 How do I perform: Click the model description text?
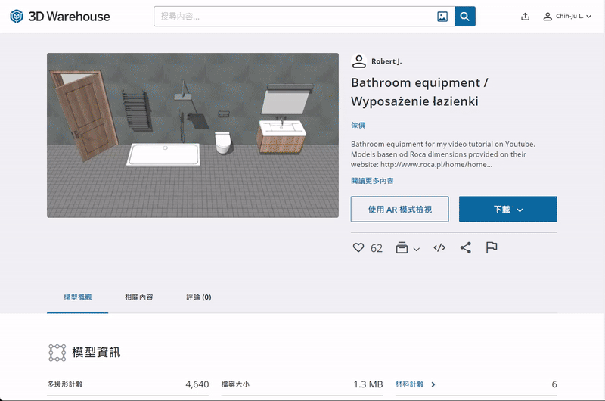coord(443,154)
